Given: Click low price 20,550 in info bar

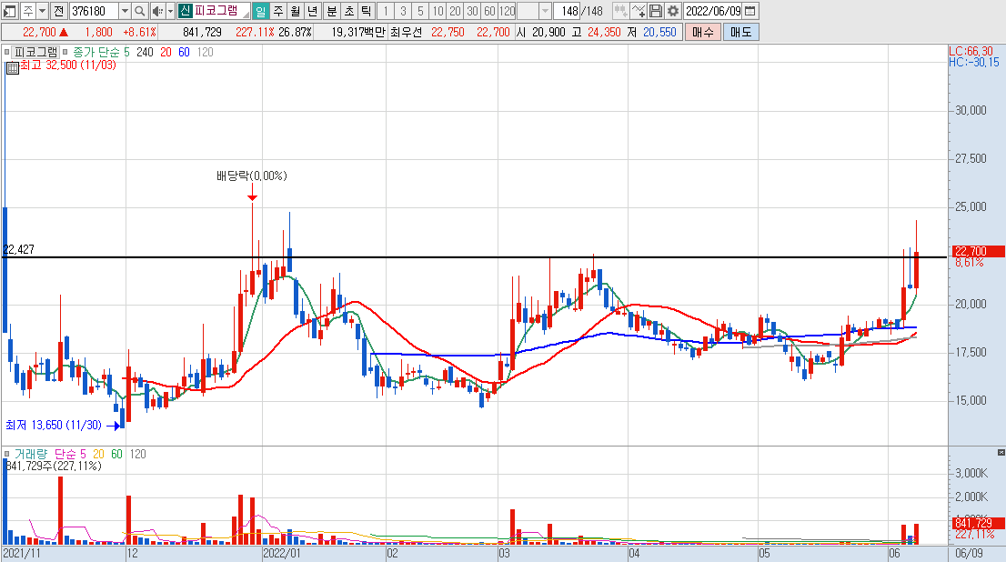Looking at the screenshot, I should point(659,32).
